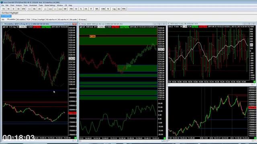Viewport: 257px width, 144px height.
Task: Click the >><< toolbar button
Action: point(60,9)
